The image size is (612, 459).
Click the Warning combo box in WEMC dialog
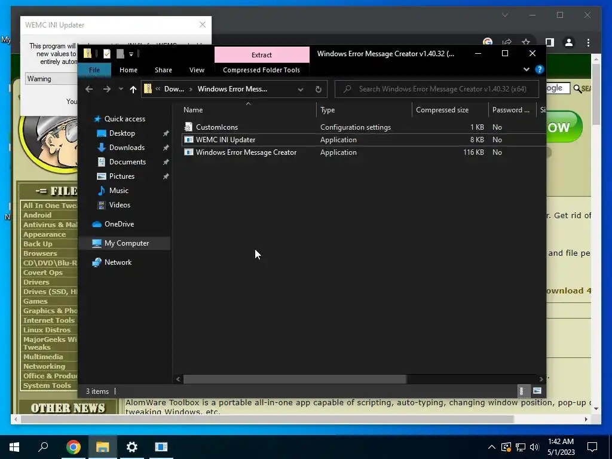click(x=51, y=79)
